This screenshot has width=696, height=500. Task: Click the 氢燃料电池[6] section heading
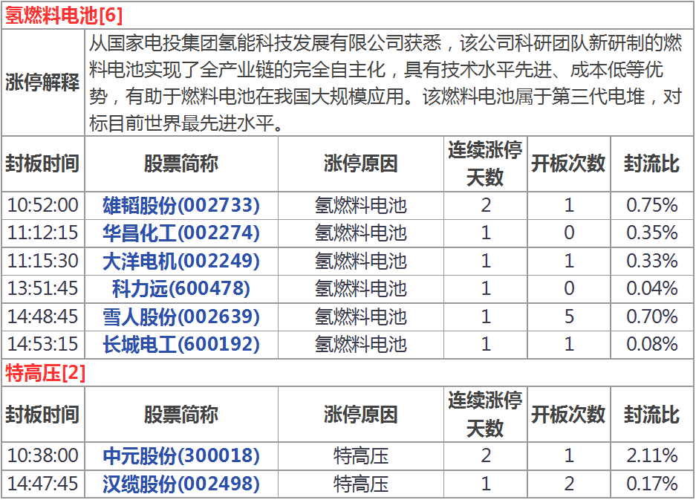[64, 16]
